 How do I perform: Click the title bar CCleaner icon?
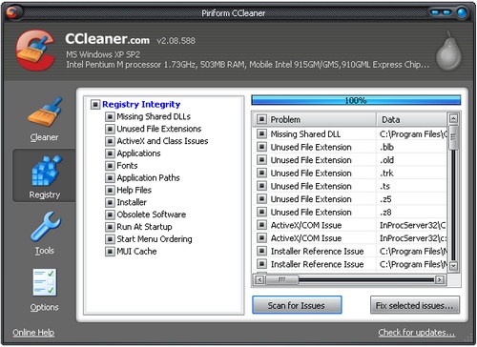tap(12, 12)
